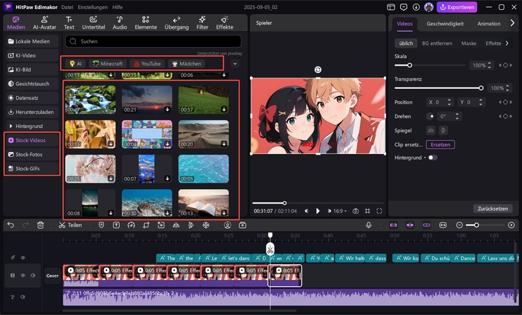Image resolution: width=522 pixels, height=315 pixels.
Task: Click the Transparenz slider handle
Action: [x=481, y=88]
